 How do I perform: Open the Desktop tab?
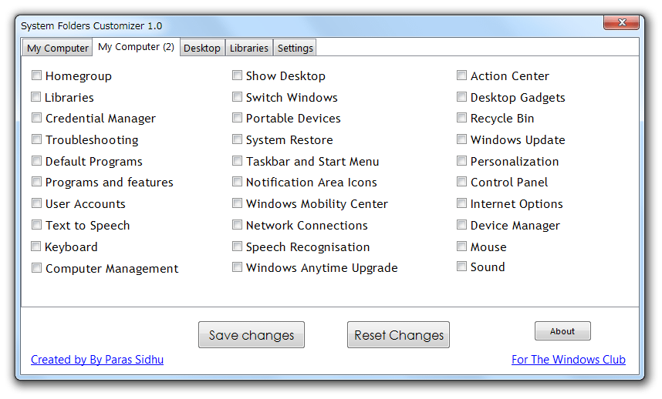coord(202,48)
